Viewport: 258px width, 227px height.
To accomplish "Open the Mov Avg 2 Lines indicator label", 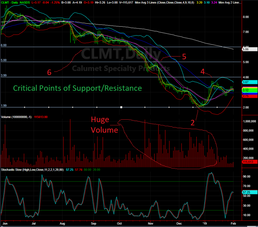I will [x=230, y=2].
